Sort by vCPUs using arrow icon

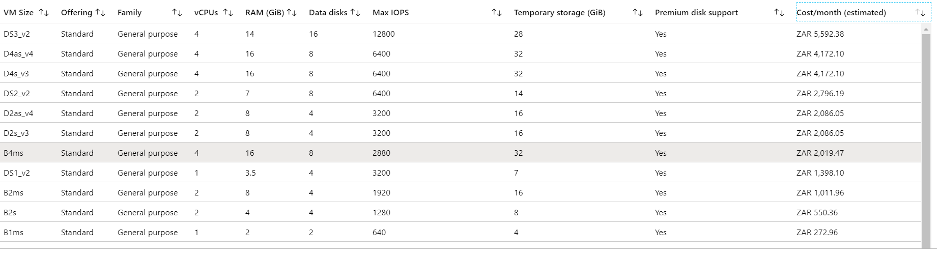point(228,13)
